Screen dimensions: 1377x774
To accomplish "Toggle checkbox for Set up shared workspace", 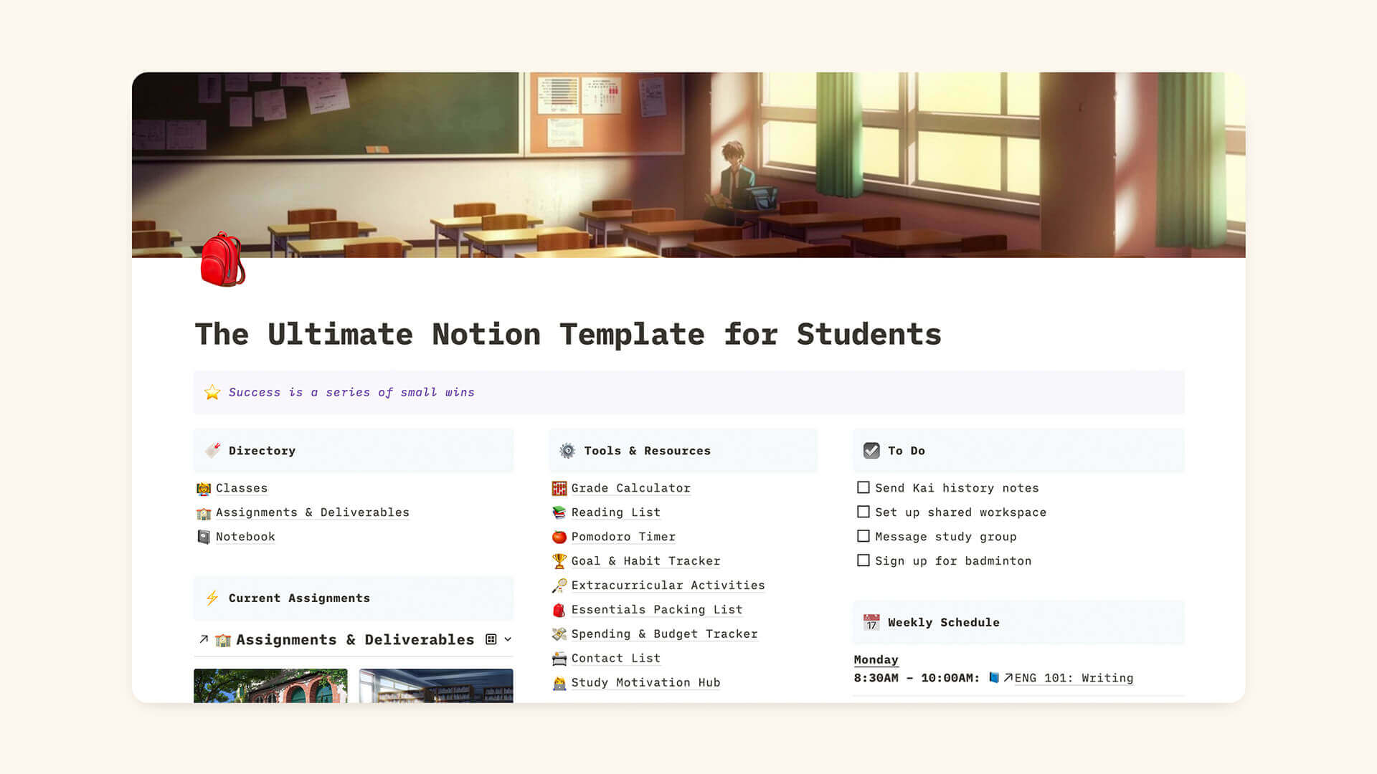I will coord(861,512).
